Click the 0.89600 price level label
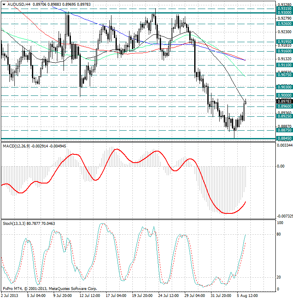Image resolution: width=293 pixels, height=299 pixels. (x=284, y=106)
